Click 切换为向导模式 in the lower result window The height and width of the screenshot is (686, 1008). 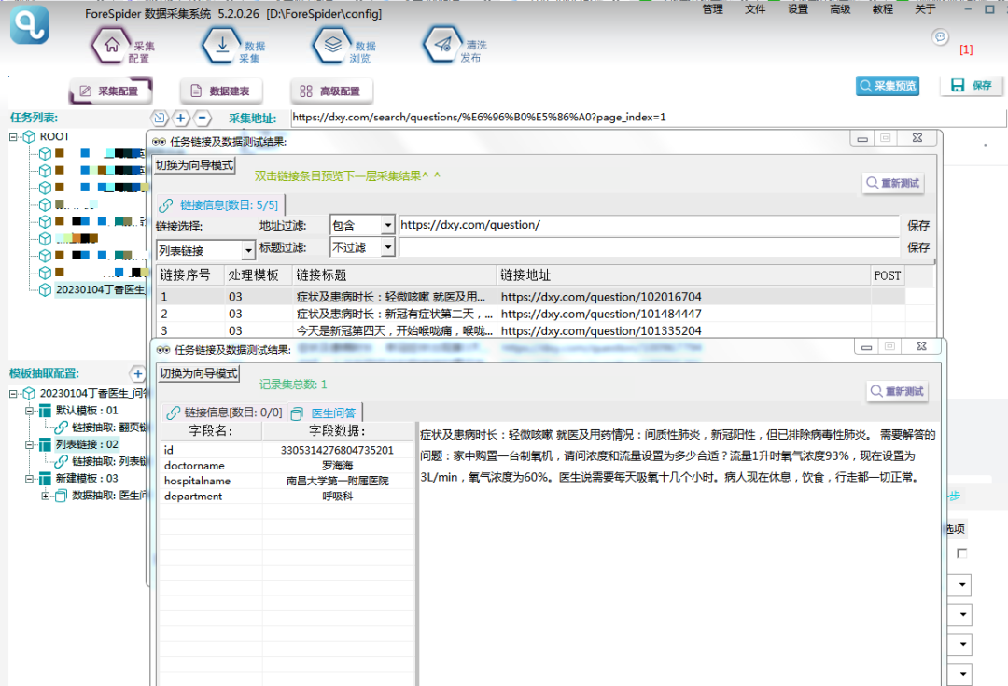point(198,373)
